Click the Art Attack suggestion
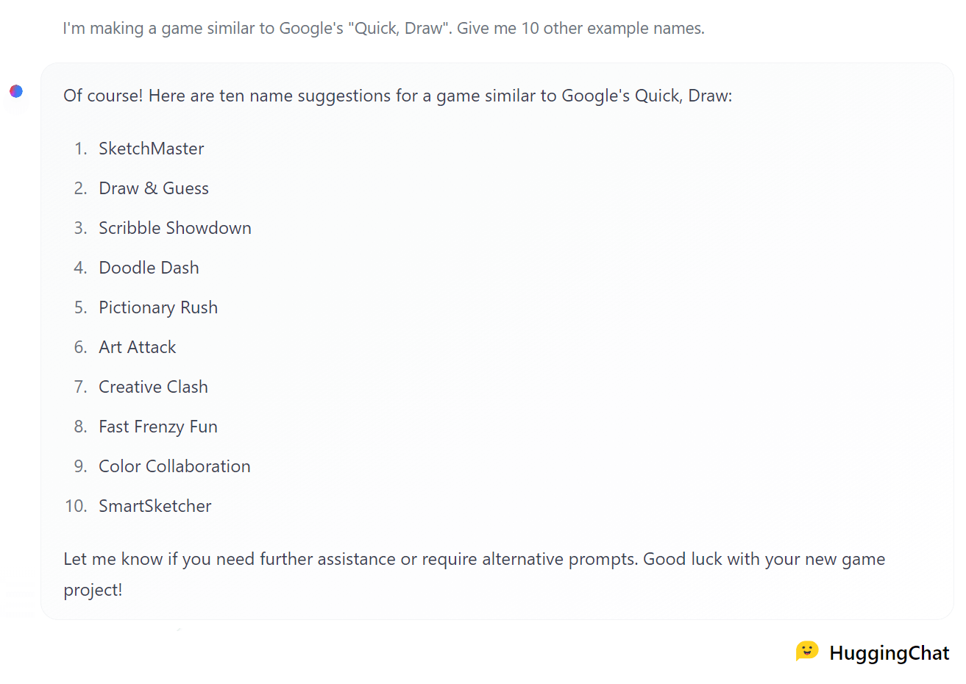The height and width of the screenshot is (684, 966). click(x=138, y=347)
